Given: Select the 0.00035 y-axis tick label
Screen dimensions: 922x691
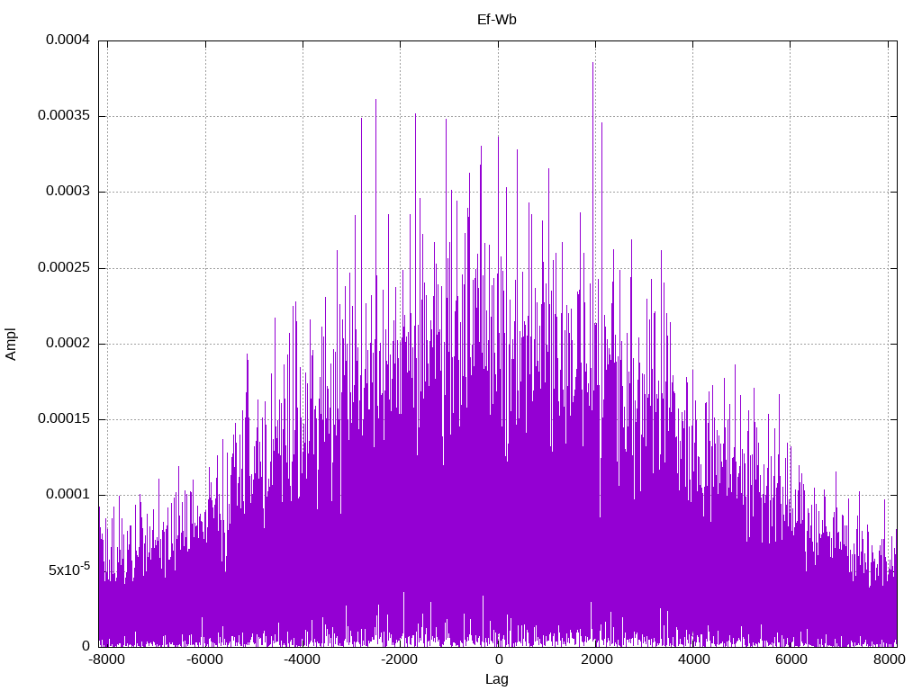Looking at the screenshot, I should [x=64, y=116].
